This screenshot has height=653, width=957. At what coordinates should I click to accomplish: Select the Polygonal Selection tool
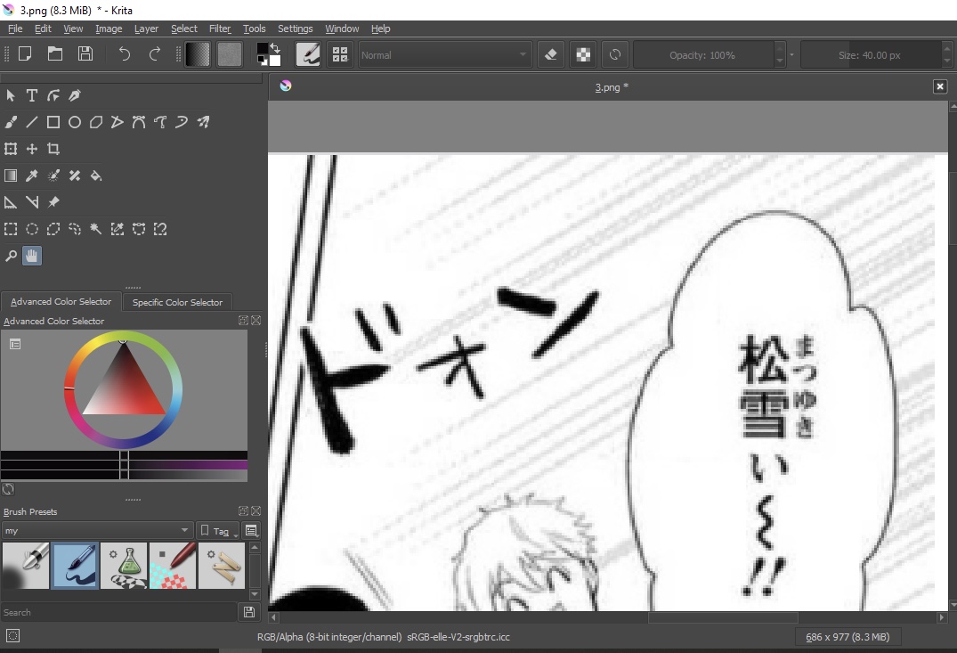(53, 229)
